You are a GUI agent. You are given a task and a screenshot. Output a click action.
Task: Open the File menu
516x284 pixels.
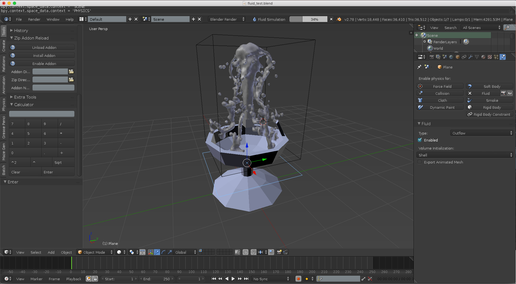[x=19, y=19]
